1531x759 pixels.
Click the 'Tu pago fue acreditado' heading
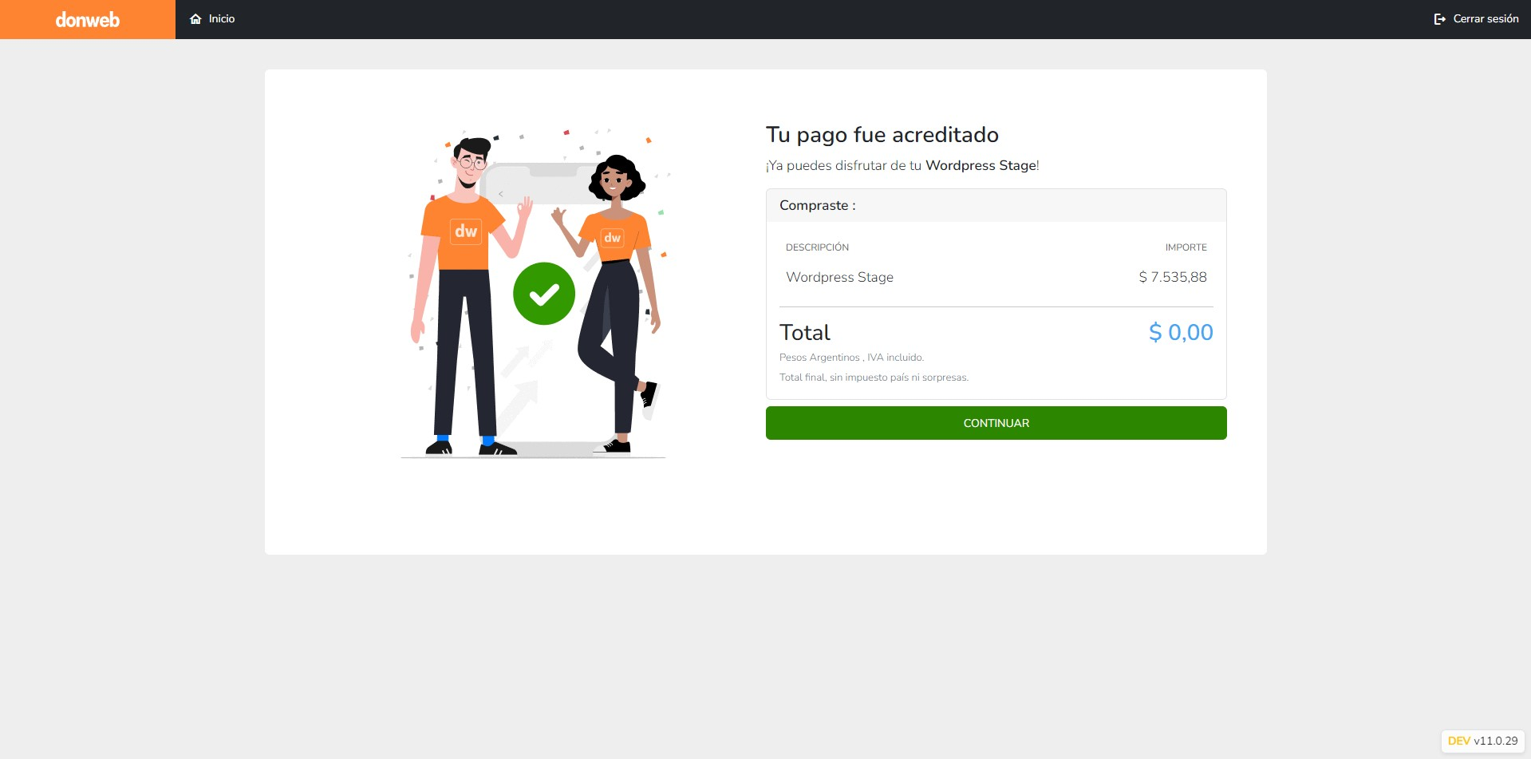tap(882, 134)
